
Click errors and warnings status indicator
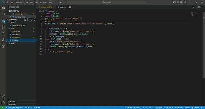pyautogui.click(x=20, y=107)
